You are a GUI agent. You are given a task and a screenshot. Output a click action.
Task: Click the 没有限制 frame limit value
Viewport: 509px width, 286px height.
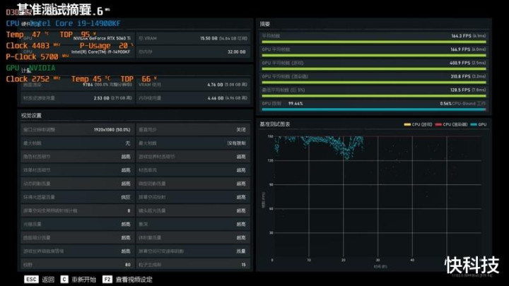237,143
